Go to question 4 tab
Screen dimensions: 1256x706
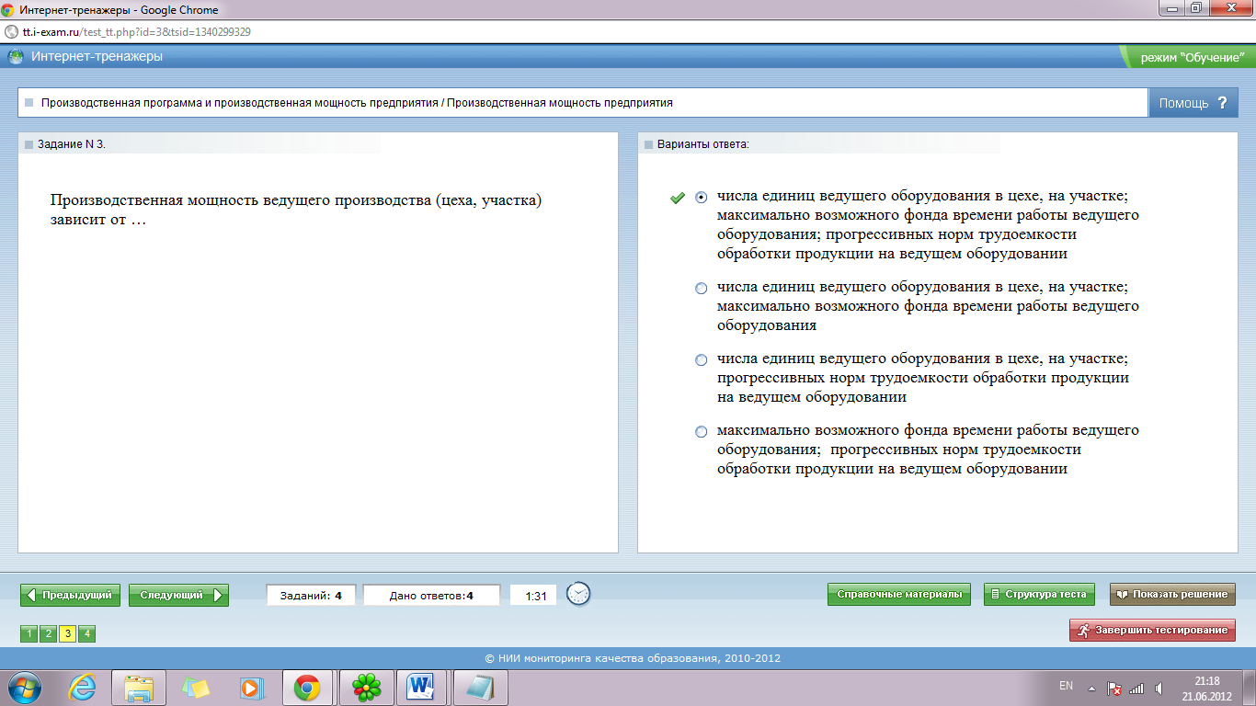click(86, 633)
